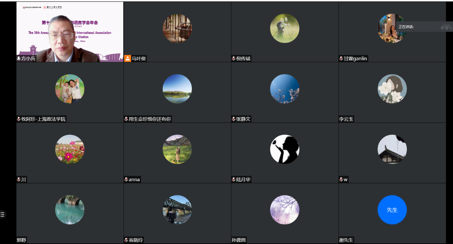Click the list panel icon on left edge

[x=3, y=215]
